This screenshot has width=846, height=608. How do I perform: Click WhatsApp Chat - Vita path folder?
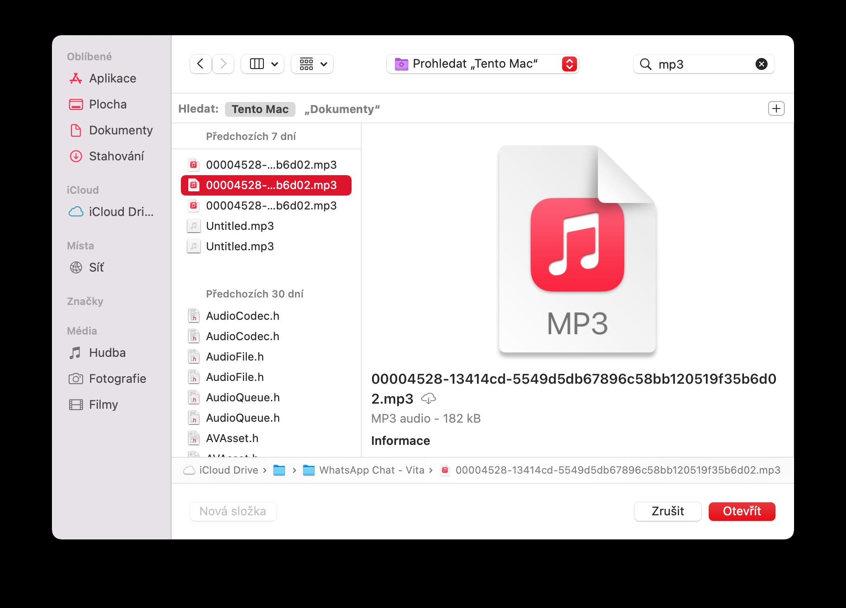[x=364, y=470]
